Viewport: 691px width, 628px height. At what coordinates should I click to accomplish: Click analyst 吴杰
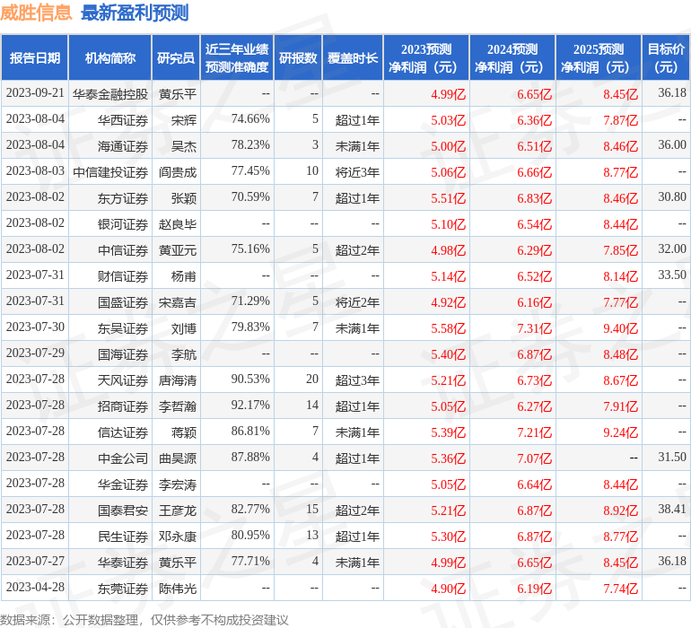(x=184, y=146)
